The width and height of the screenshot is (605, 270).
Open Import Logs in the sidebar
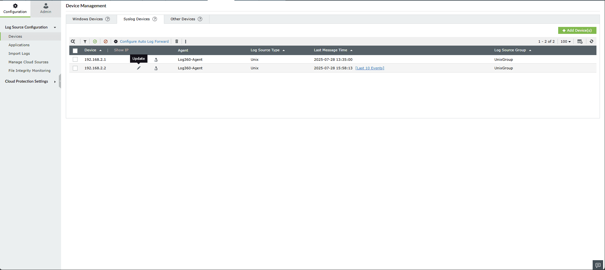[19, 53]
